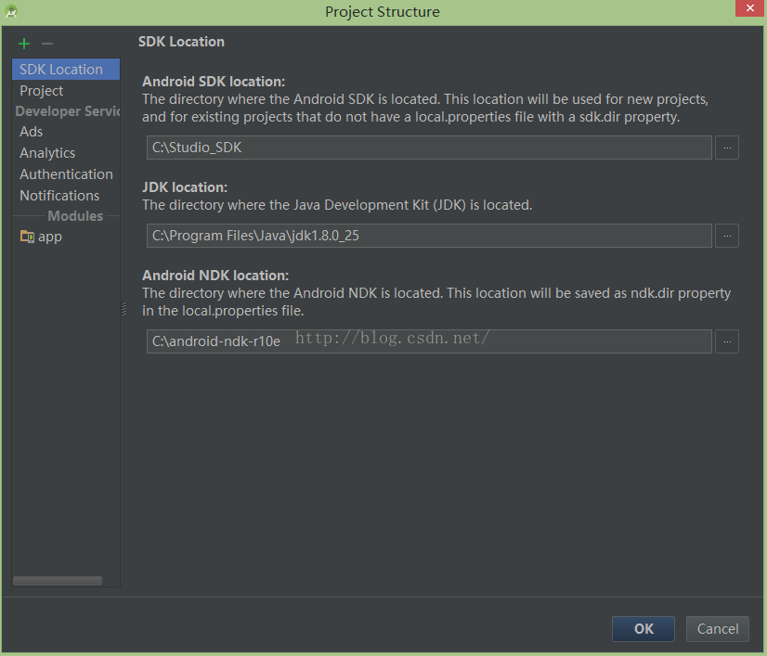Click the 'JDK location:' label
767x656 pixels.
pyautogui.click(x=185, y=187)
